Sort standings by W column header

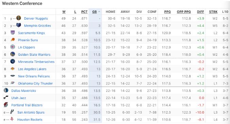click(x=64, y=12)
